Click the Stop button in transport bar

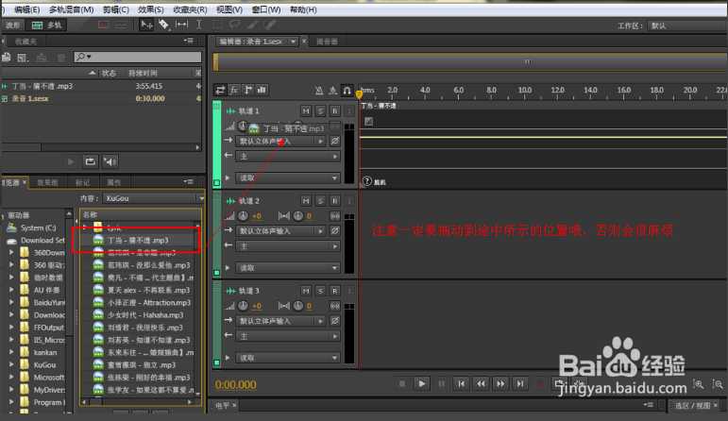[402, 383]
